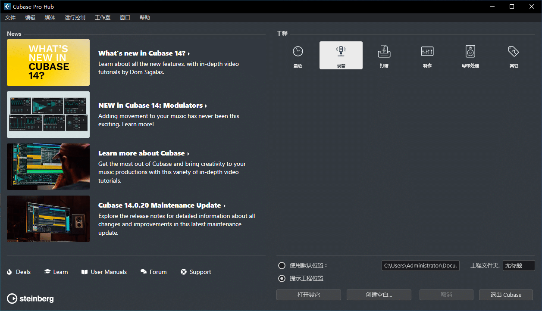Screen dimensions: 542x311
Task: Expand the What's new in Cubase 14 arrow
Action: coord(189,54)
